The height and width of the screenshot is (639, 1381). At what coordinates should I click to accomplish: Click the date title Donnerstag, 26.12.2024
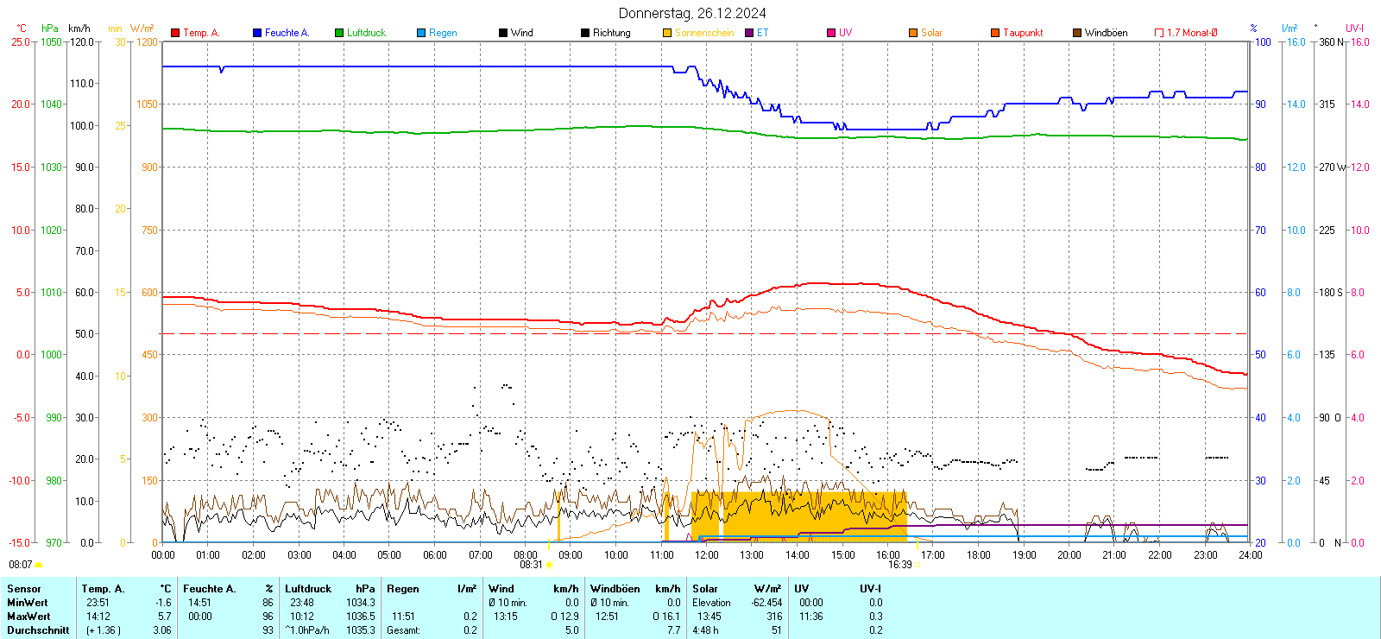point(692,13)
